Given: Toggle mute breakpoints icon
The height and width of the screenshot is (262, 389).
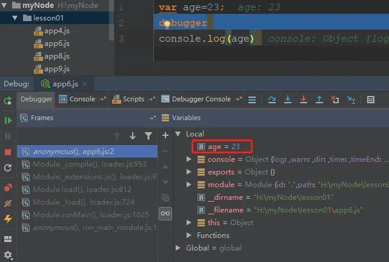Looking at the screenshot, I should pos(8,203).
